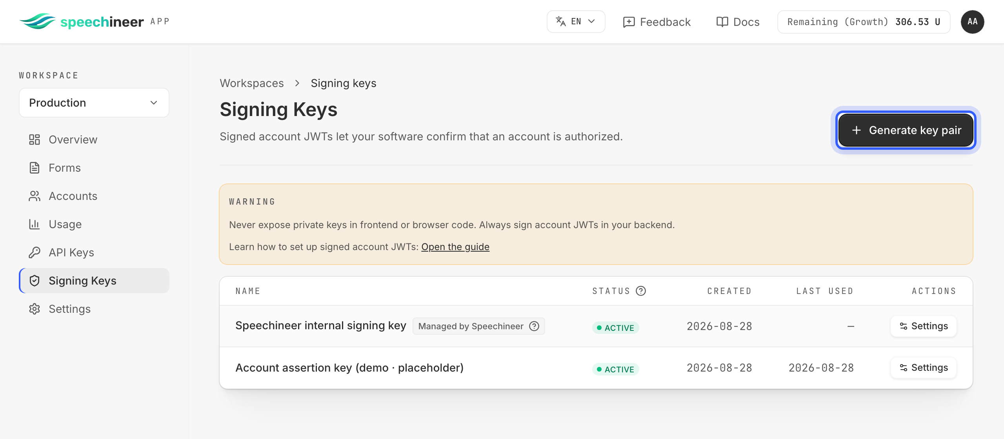Click the Signing Keys shield icon
The width and height of the screenshot is (1004, 439).
point(35,281)
